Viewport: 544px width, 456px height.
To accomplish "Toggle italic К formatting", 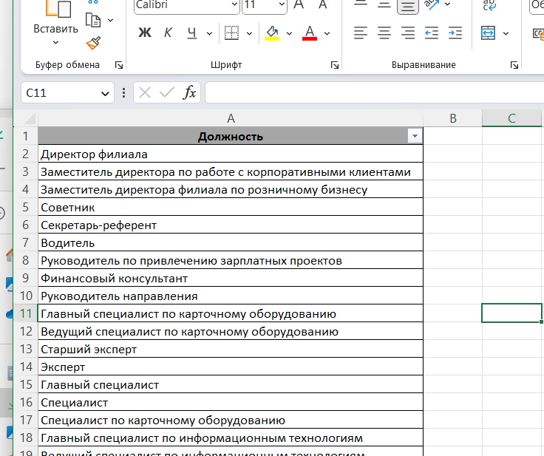I will pos(168,33).
